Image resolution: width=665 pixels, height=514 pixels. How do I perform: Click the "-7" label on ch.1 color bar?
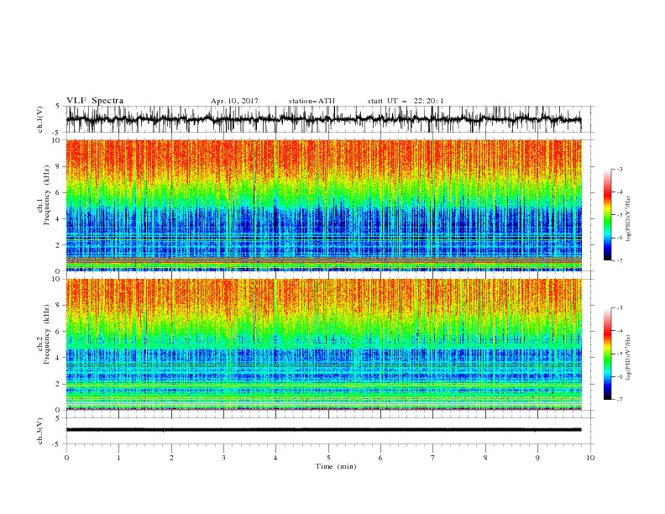tap(619, 260)
